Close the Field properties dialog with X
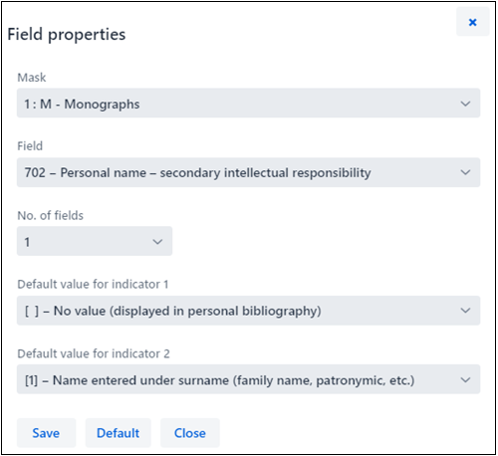The height and width of the screenshot is (456, 498). 472,22
